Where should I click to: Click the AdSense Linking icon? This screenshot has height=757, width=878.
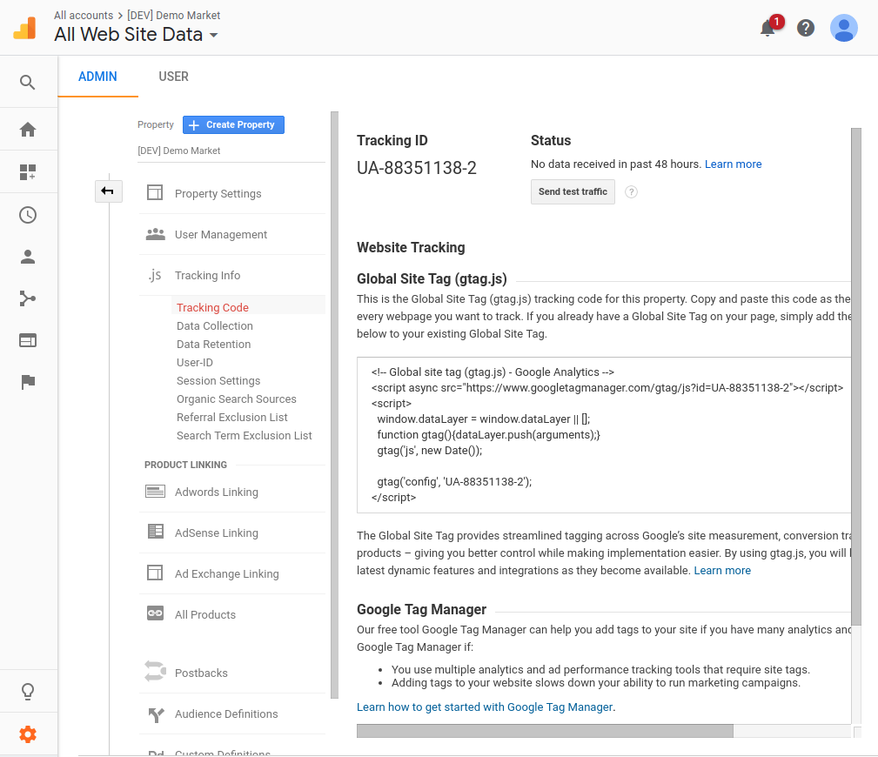[x=155, y=531]
